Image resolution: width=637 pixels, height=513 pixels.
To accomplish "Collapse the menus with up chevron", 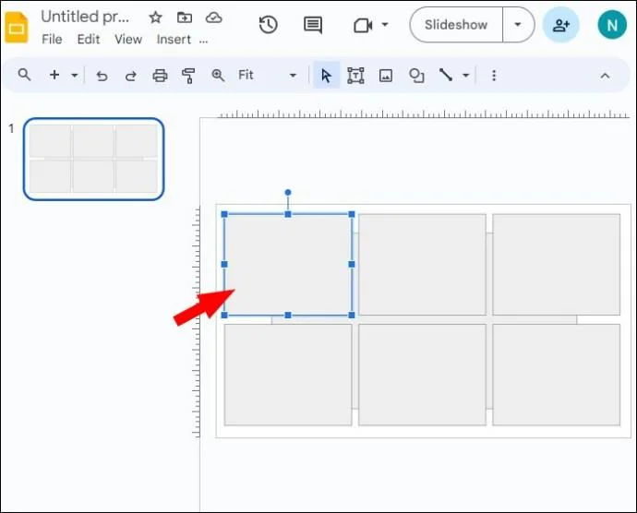I will (605, 76).
